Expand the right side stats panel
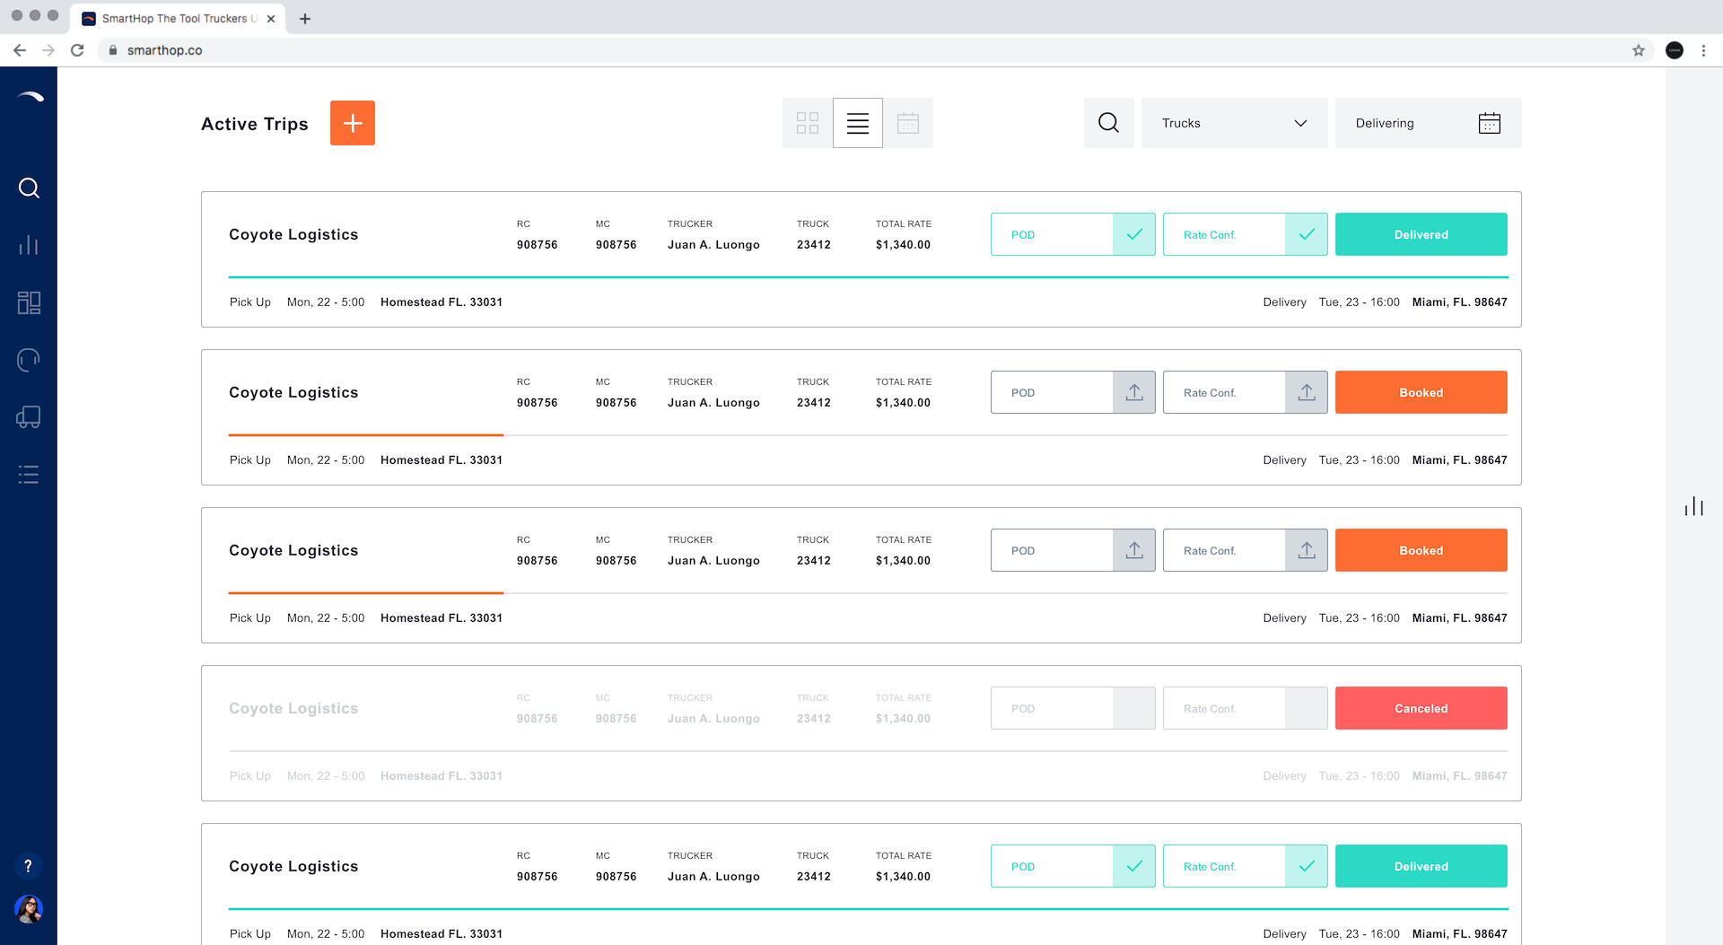The width and height of the screenshot is (1723, 945). pos(1693,507)
